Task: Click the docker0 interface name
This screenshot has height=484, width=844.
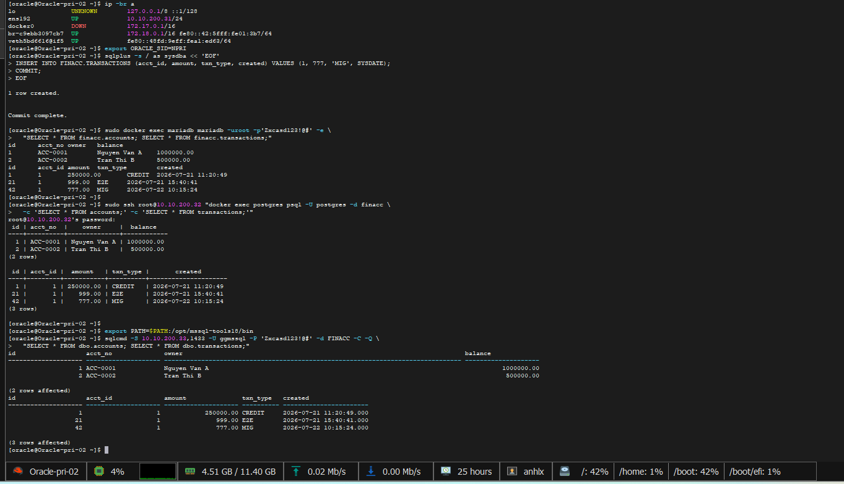Action: click(21, 26)
